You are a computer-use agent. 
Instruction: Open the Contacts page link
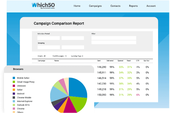(115, 6)
